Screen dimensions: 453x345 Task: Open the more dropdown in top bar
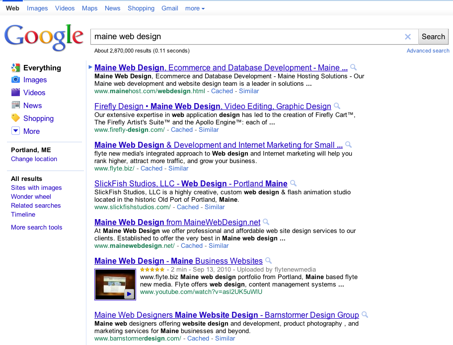pyautogui.click(x=195, y=8)
